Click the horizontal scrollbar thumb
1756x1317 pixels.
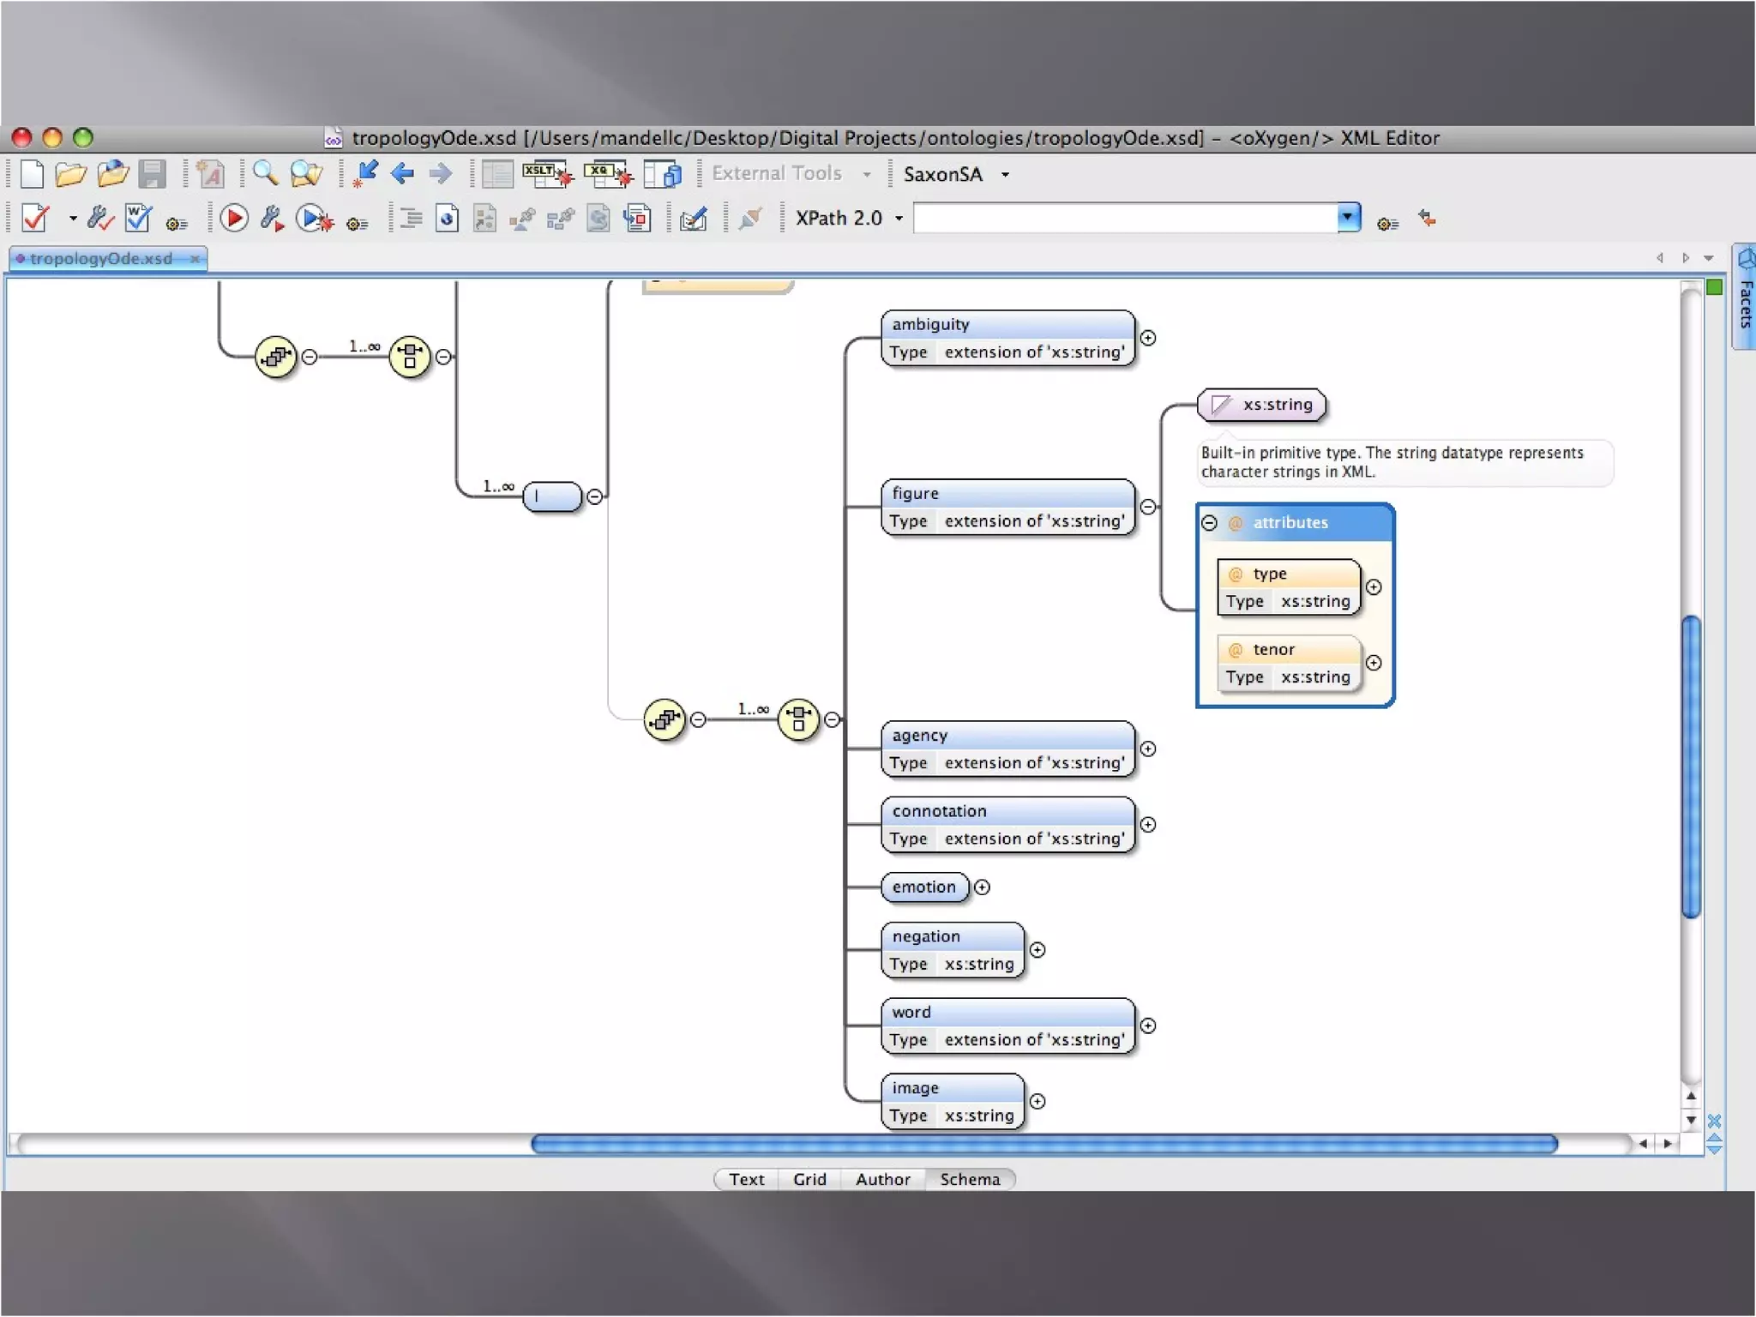point(1043,1143)
